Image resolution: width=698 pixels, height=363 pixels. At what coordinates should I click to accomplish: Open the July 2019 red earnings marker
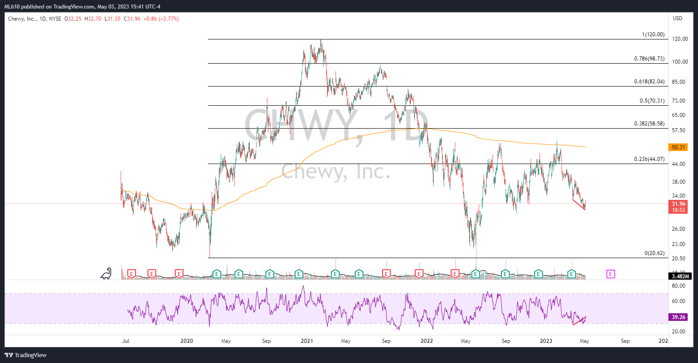(131, 273)
